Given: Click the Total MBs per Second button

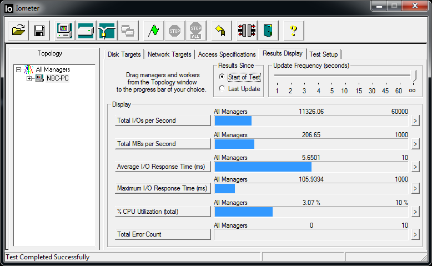Looking at the screenshot, I should click(163, 144).
